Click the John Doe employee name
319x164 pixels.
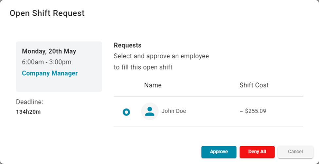174,111
